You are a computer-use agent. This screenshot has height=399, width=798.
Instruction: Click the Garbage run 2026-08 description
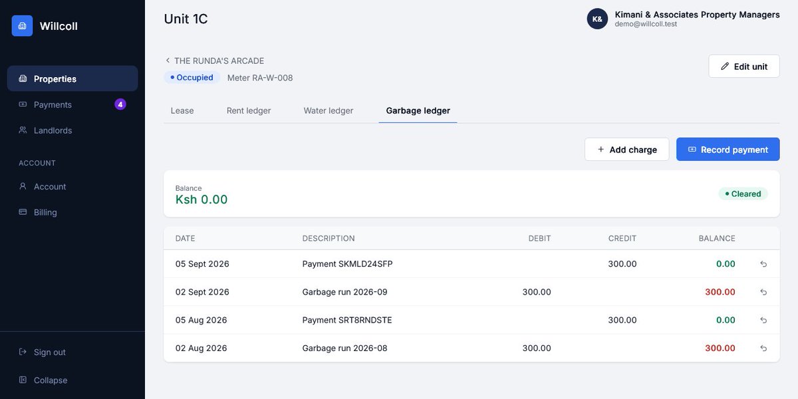tap(345, 348)
